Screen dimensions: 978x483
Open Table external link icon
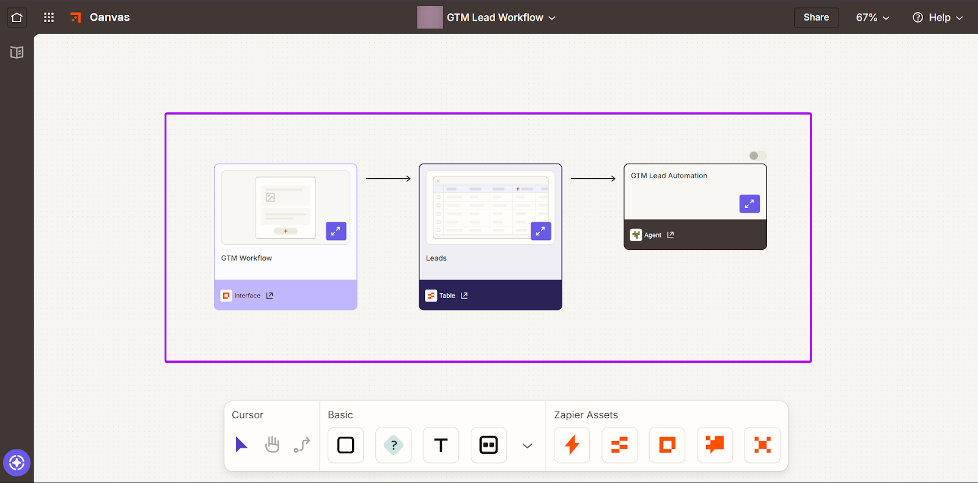(465, 296)
